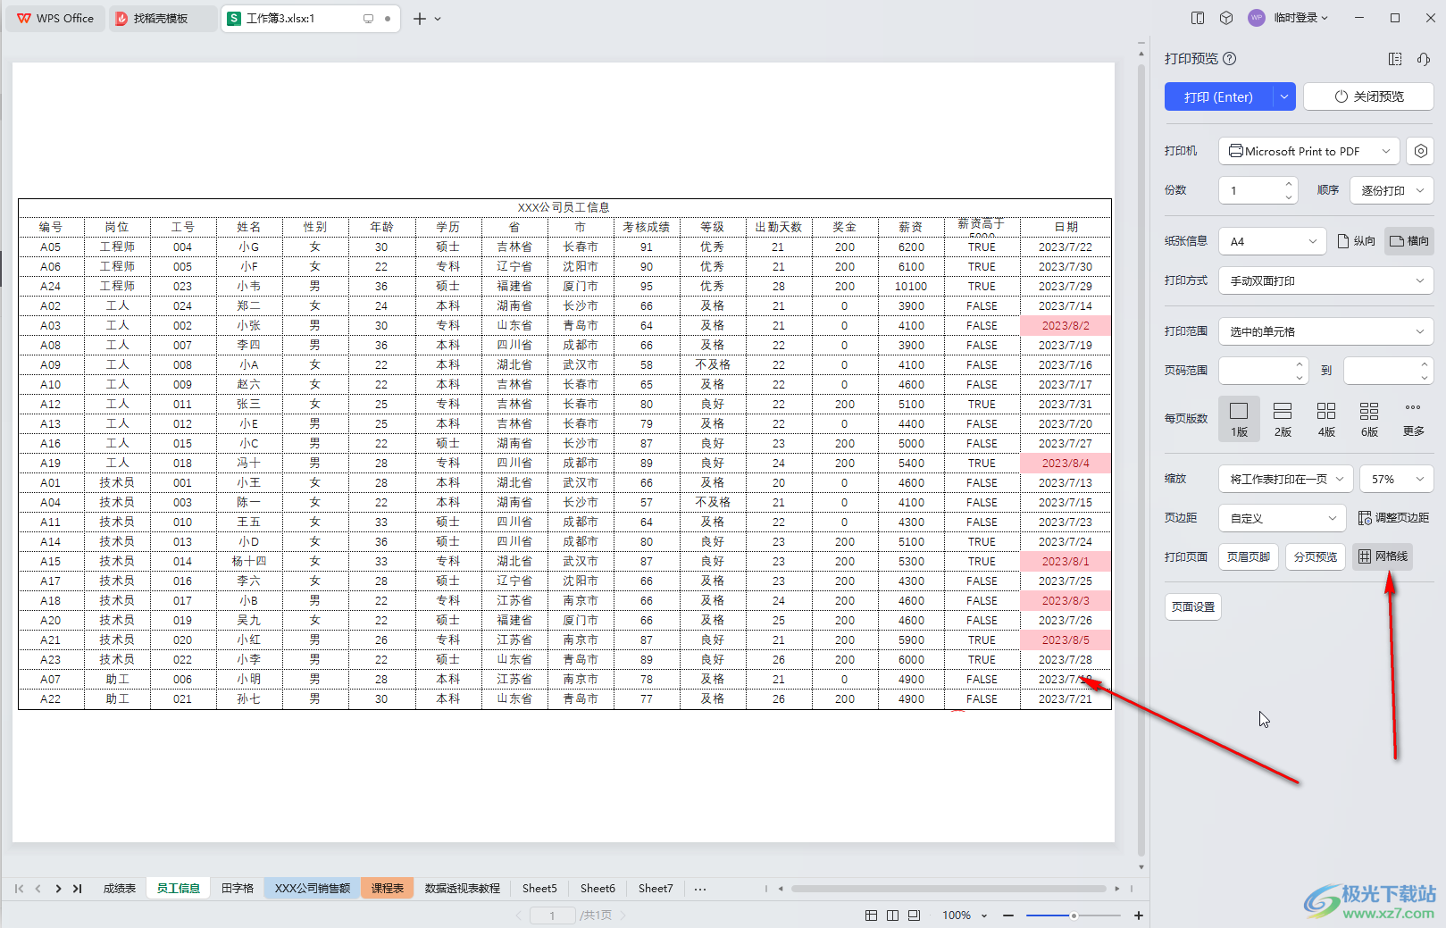Viewport: 1446px width, 928px height.
Task: Switch to 员工信息 sheet tab
Action: tap(179, 889)
